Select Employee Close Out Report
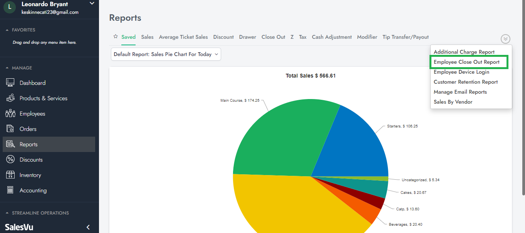This screenshot has height=233, width=525. click(x=466, y=62)
